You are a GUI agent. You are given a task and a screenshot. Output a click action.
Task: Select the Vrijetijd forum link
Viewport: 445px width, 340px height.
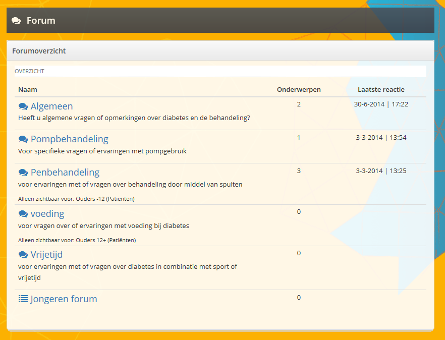tap(46, 255)
